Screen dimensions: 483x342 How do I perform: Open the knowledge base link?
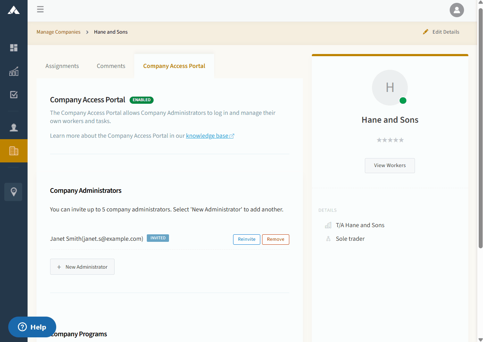(210, 136)
